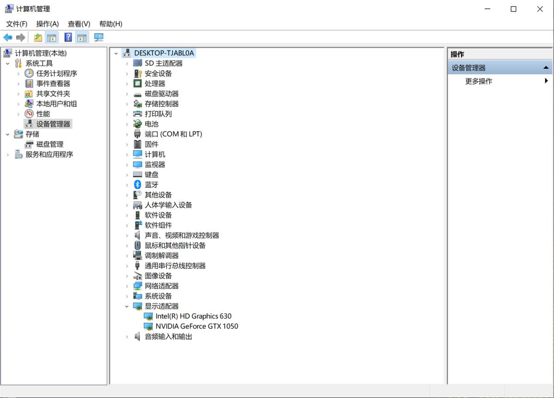Viewport: 554px width, 398px height.
Task: Scan for hardware changes using toolbar icon
Action: point(98,37)
